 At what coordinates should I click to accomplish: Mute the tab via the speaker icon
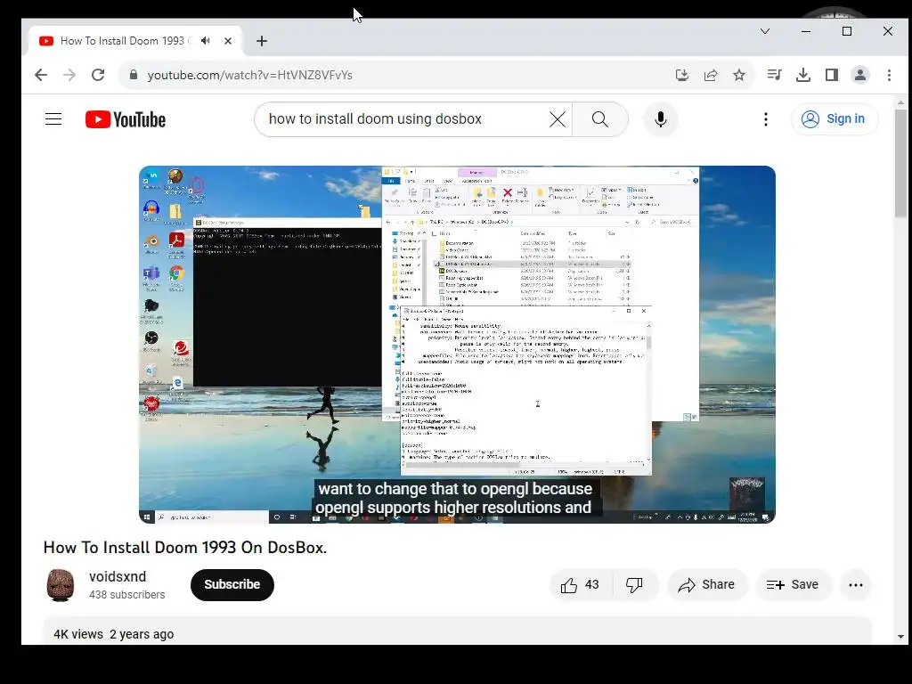206,41
